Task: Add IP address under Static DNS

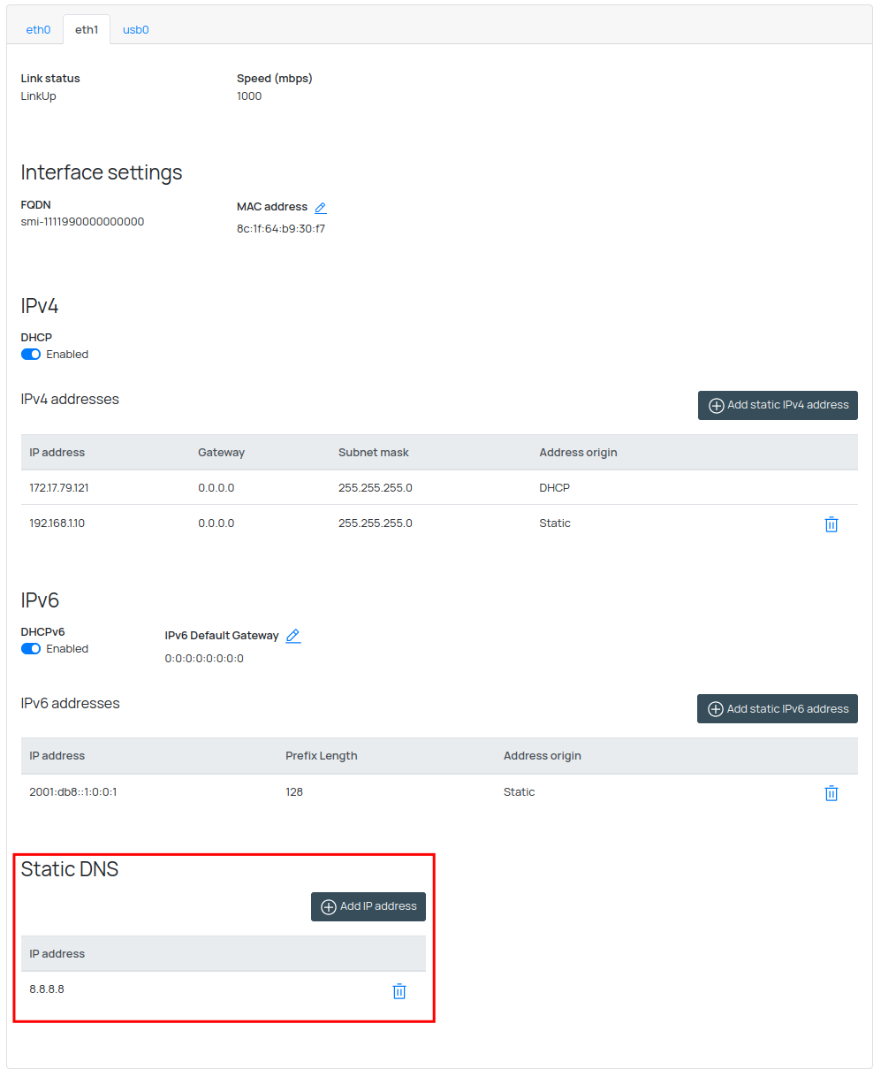Action: click(368, 906)
